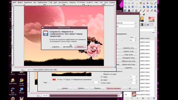The width and height of the screenshot is (178, 100).
Task: Click the До кадра slider handle
Action: (129, 80)
